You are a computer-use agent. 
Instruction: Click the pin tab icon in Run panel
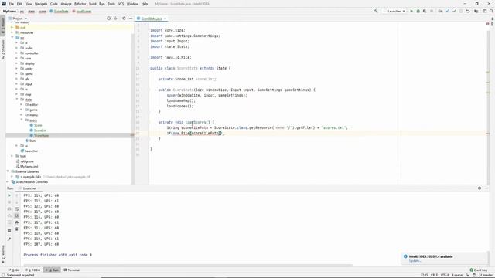[9, 239]
